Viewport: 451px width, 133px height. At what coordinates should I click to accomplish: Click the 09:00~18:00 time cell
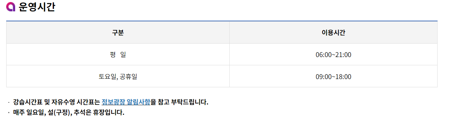tap(333, 77)
